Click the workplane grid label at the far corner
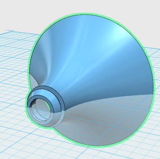This screenshot has height=159, width=160. [9, 30]
